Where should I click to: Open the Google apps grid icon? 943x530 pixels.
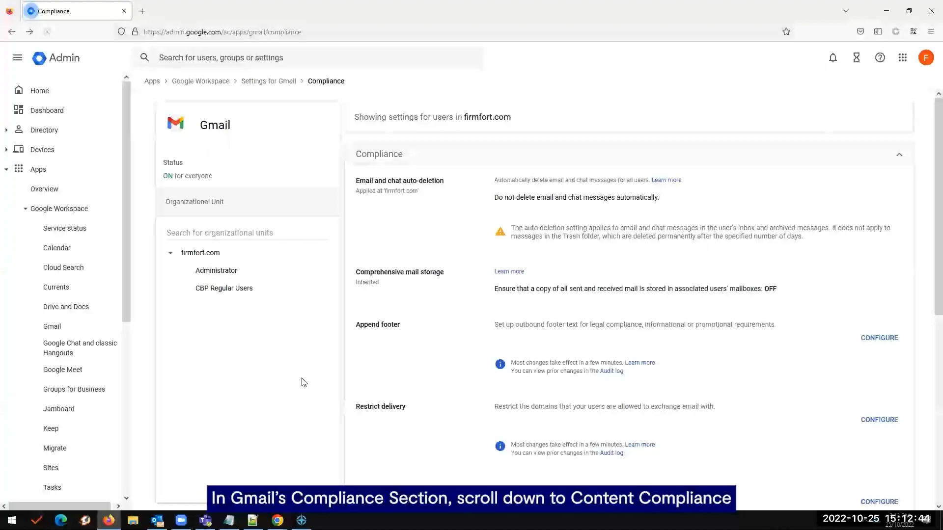point(903,58)
